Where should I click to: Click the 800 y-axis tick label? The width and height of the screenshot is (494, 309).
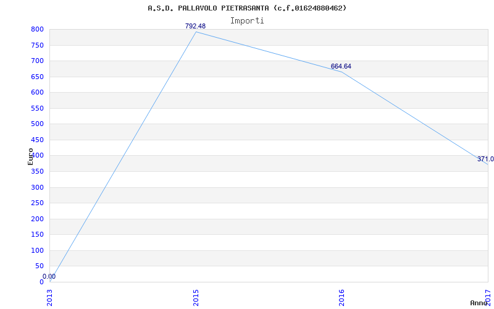pos(37,30)
